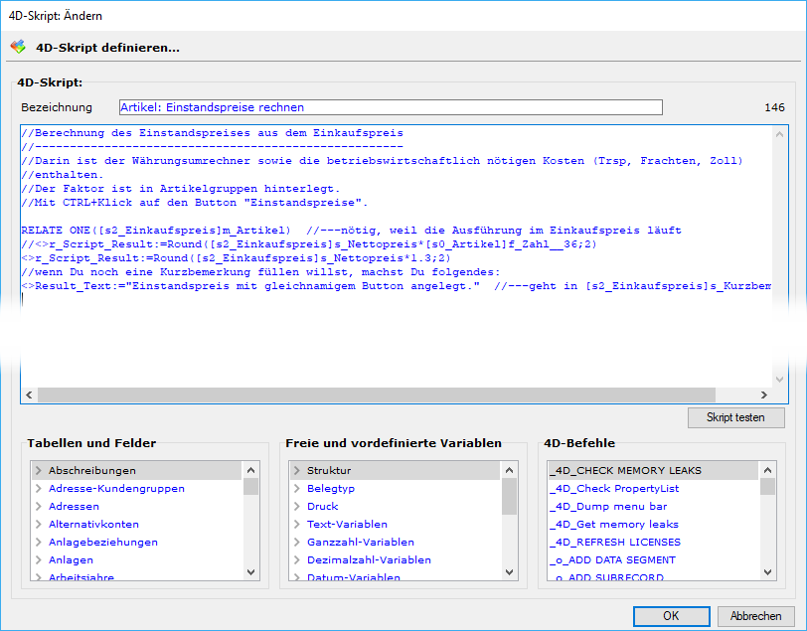Screen dimensions: 807x631
Task: Expand the Struktur variables group
Action: (296, 471)
